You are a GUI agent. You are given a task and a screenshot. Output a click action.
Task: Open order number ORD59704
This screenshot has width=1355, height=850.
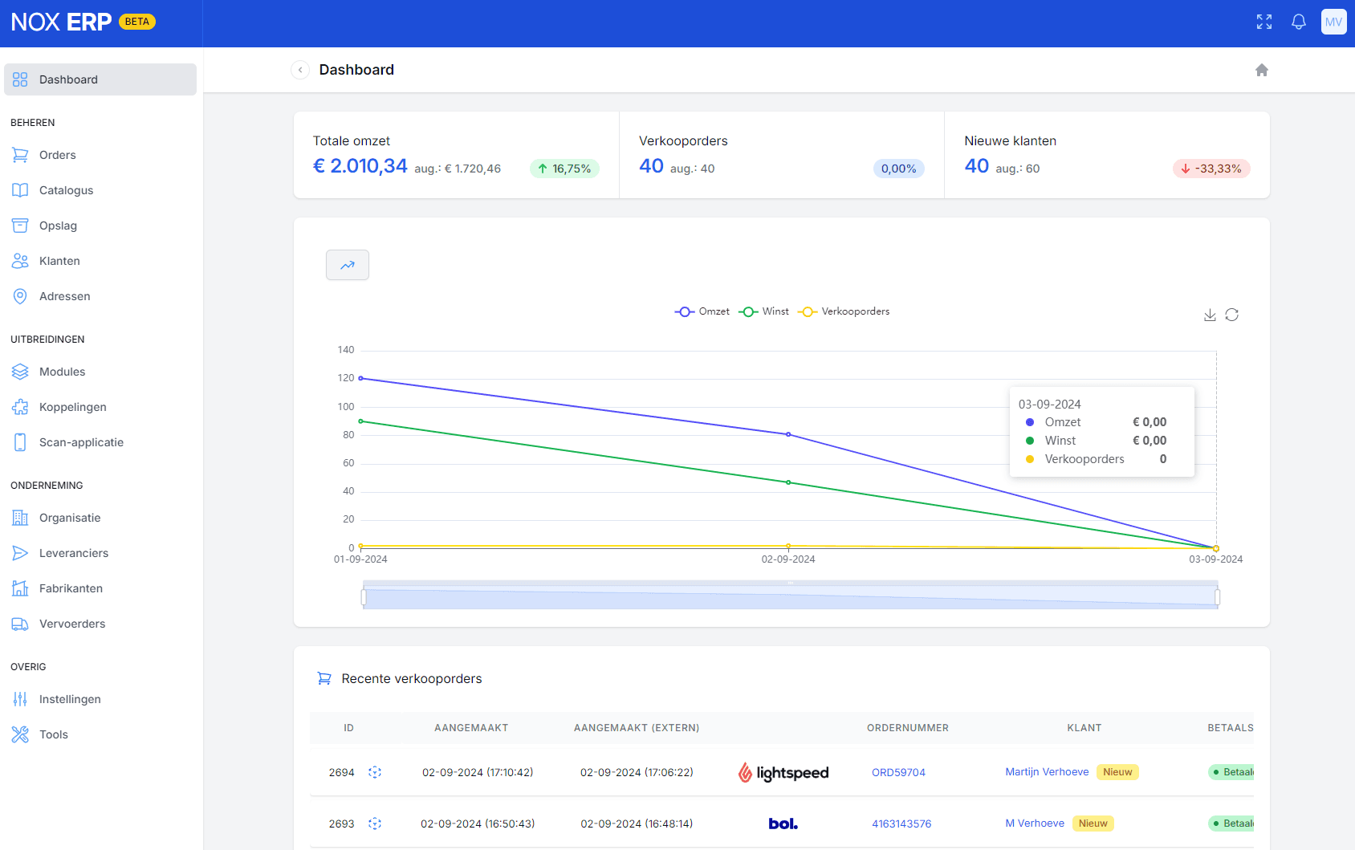click(898, 772)
